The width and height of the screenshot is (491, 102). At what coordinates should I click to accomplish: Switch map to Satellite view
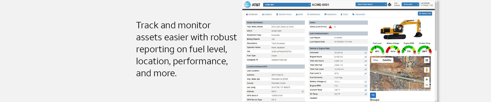pyautogui.click(x=387, y=60)
